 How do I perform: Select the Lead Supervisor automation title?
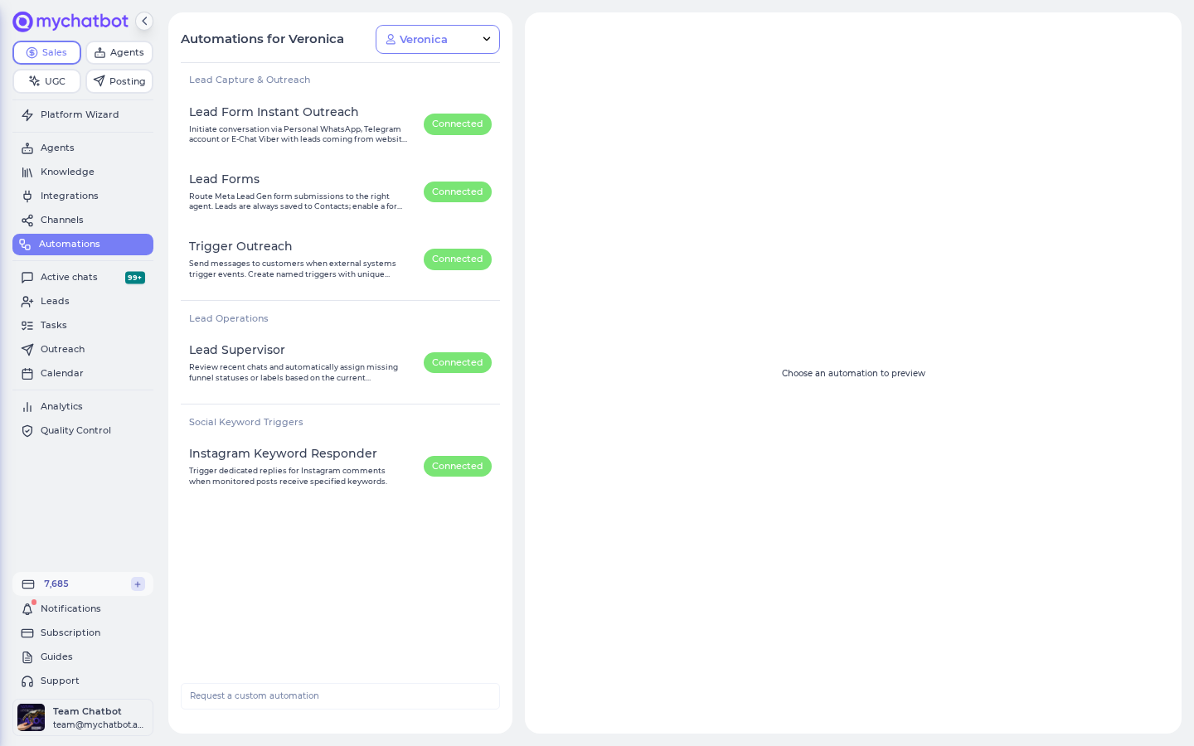click(x=237, y=350)
